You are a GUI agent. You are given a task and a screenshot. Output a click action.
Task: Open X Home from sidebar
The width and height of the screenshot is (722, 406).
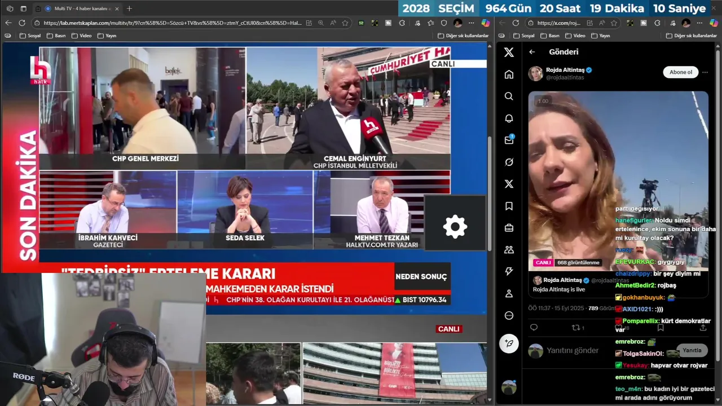509,74
